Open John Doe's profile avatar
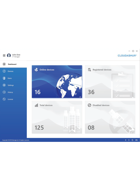 [x=9, y=56]
